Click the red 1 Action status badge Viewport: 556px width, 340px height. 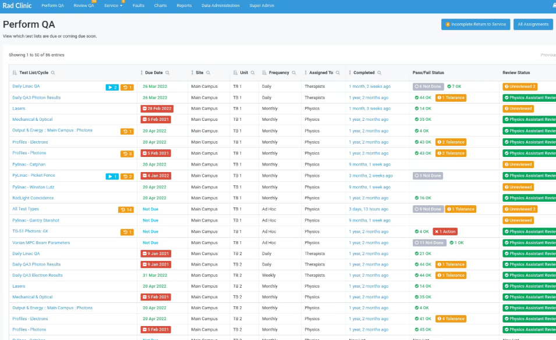445,232
